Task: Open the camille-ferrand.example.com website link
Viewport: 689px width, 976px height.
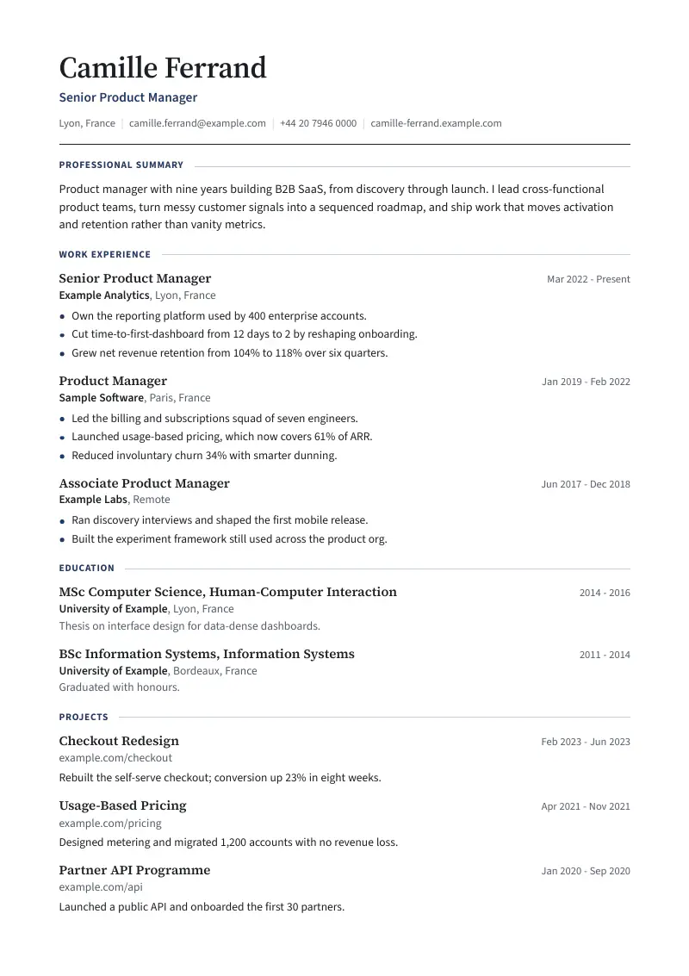Action: point(436,123)
